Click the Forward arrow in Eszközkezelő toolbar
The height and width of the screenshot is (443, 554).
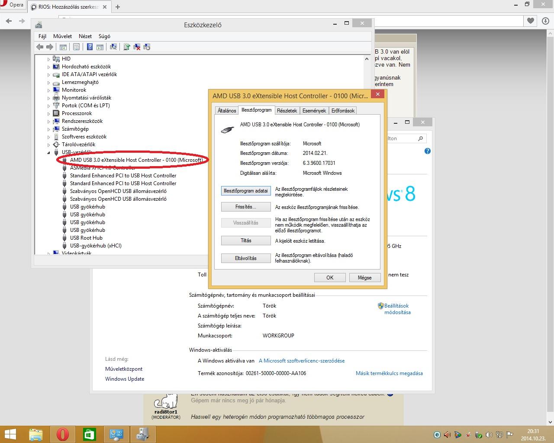pos(50,47)
